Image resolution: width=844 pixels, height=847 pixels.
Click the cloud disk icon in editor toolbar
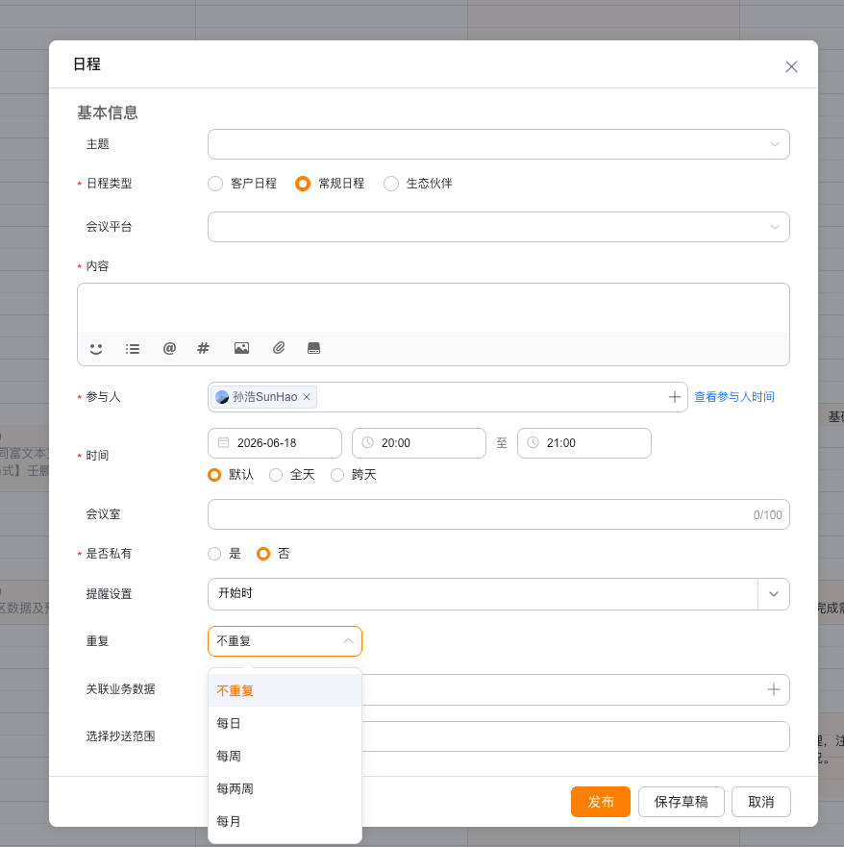[313, 348]
